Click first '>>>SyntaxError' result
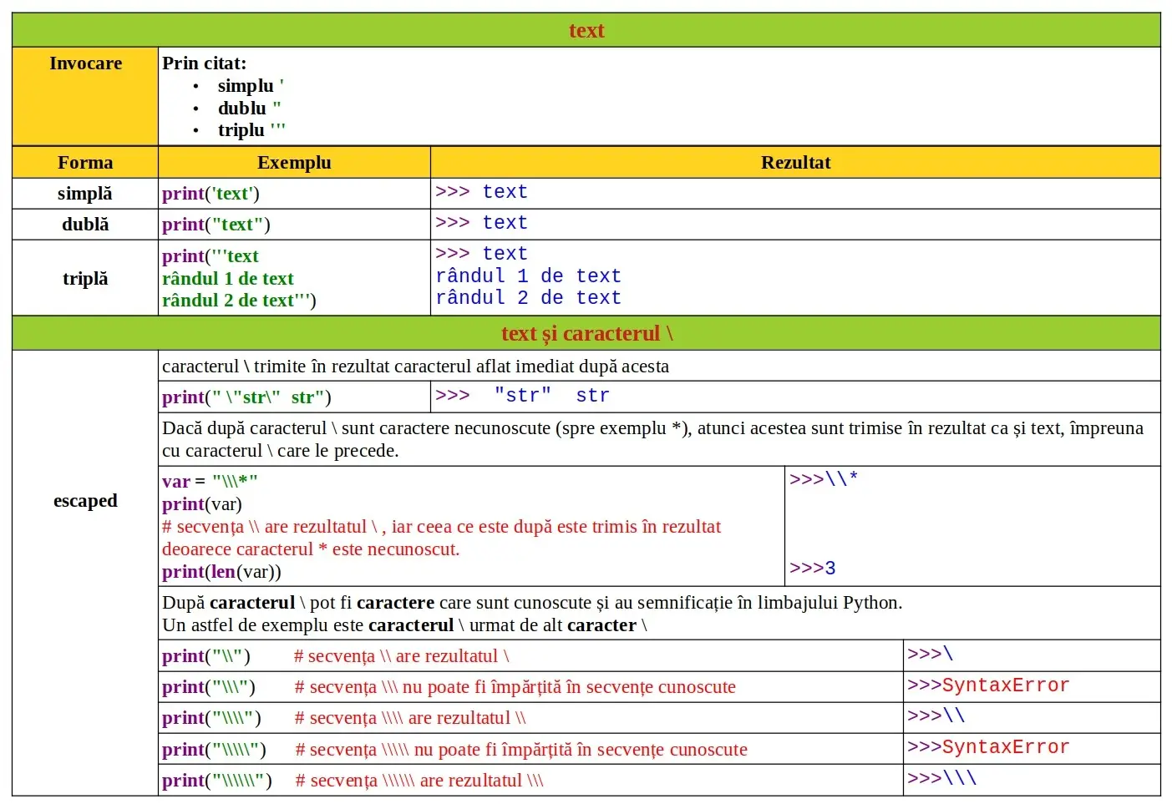The height and width of the screenshot is (804, 1172). pos(988,685)
